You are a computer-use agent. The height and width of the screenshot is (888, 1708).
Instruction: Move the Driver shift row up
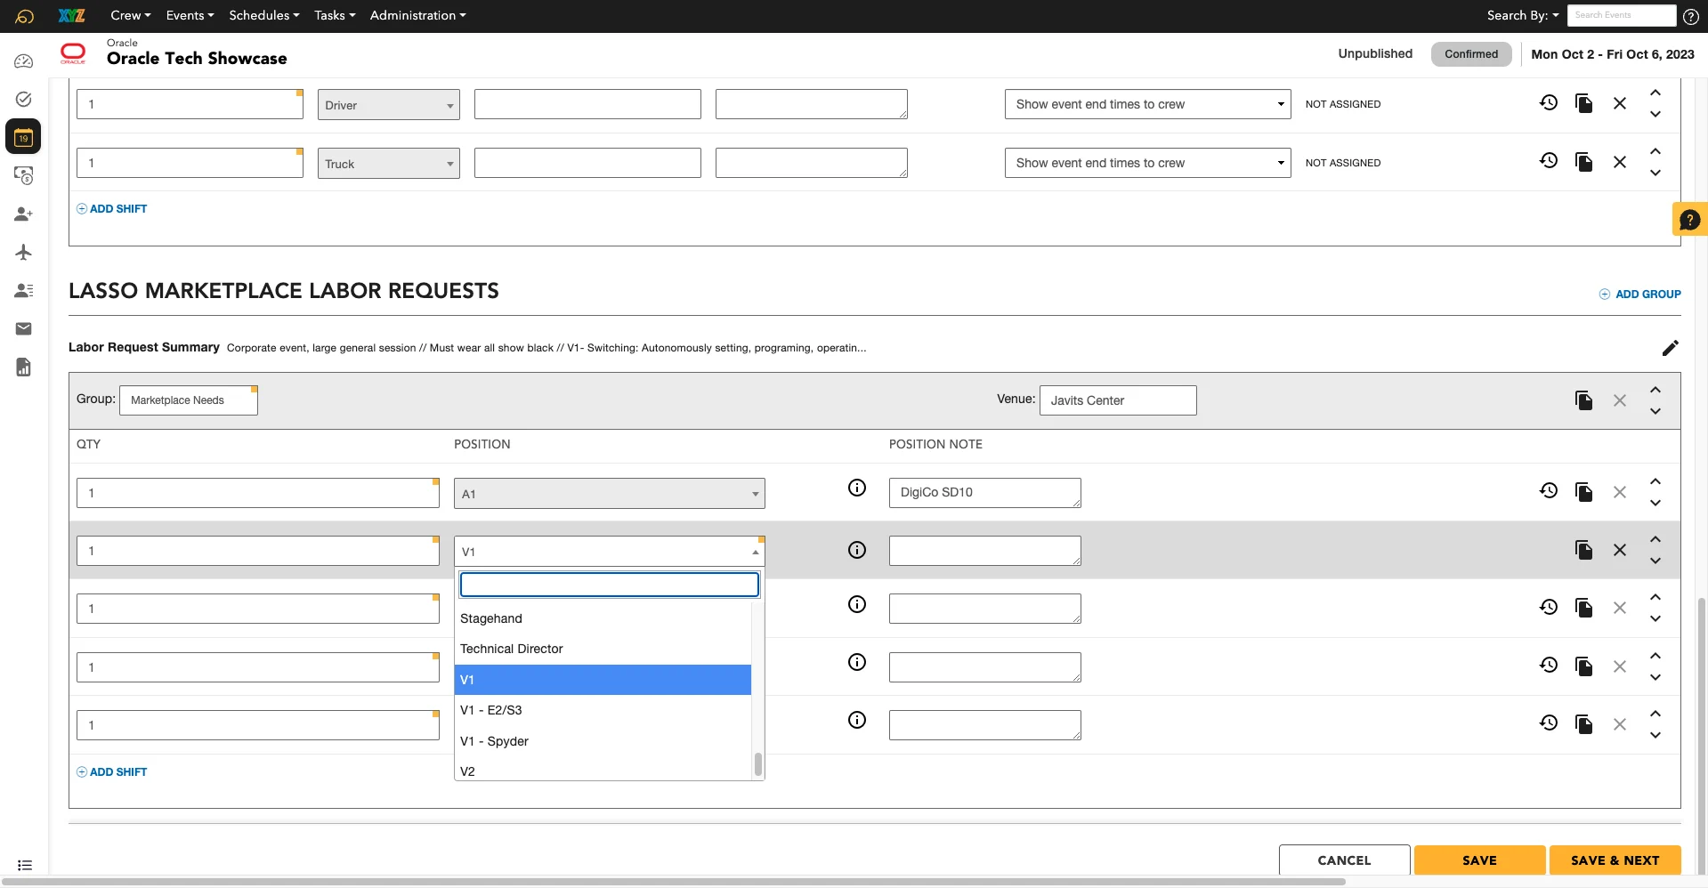coord(1655,93)
